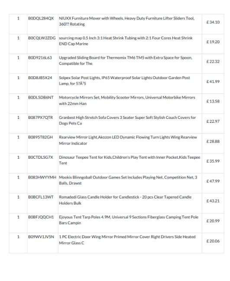Select the Heat Shrink Tubing item text
Screen dimensions: 230x281
click(x=126, y=41)
